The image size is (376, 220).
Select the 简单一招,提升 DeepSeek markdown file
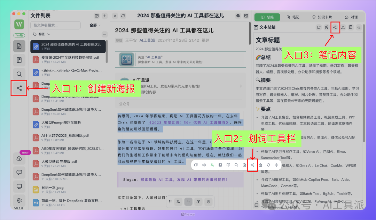[x=68, y=203]
